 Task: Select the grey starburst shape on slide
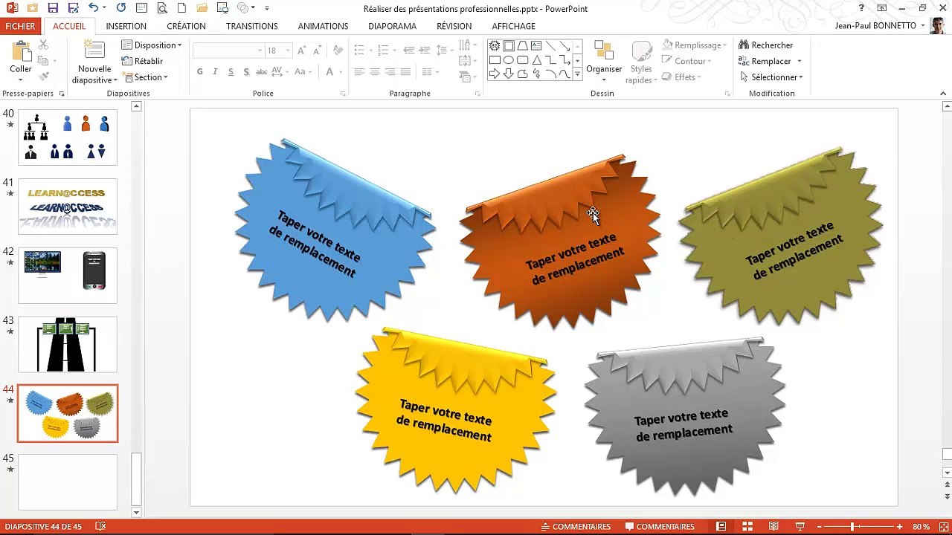click(x=684, y=416)
